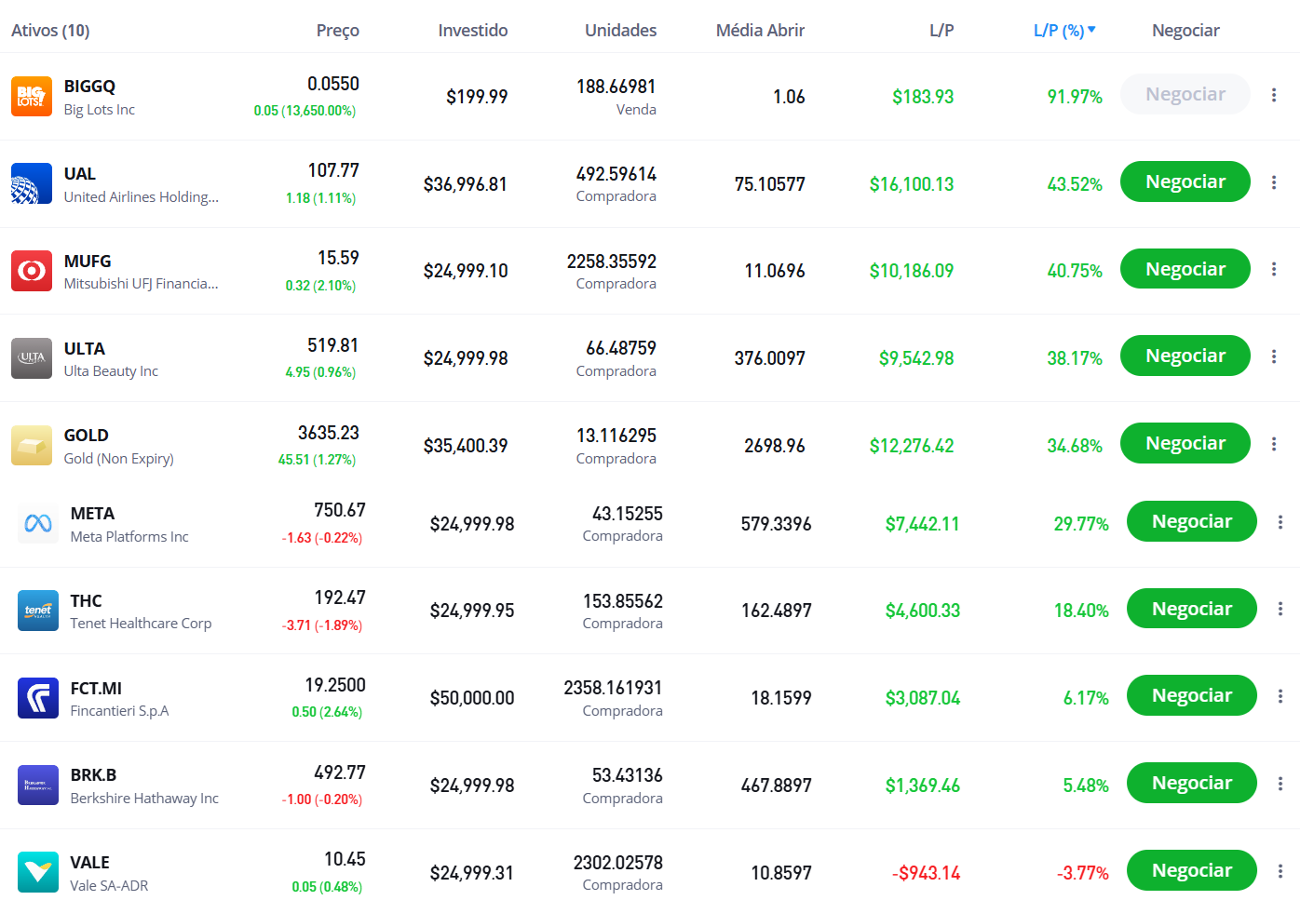Click THC price change -3.71 (-1.89%)

[x=322, y=625]
